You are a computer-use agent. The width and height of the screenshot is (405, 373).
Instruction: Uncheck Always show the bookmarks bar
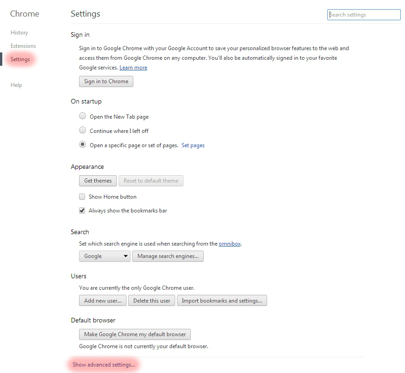pos(82,210)
